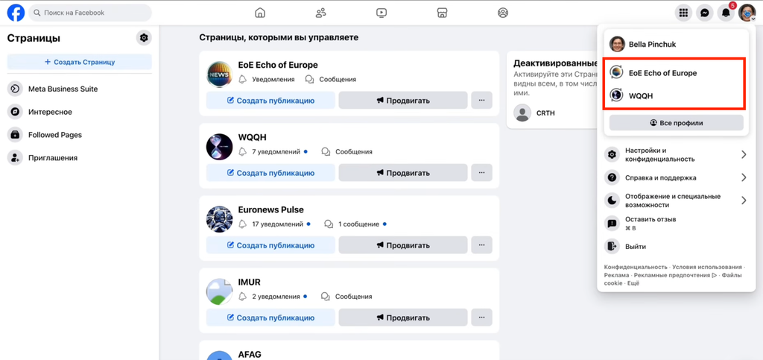763x360 pixels.
Task: Open the Home feed icon
Action: click(x=260, y=13)
